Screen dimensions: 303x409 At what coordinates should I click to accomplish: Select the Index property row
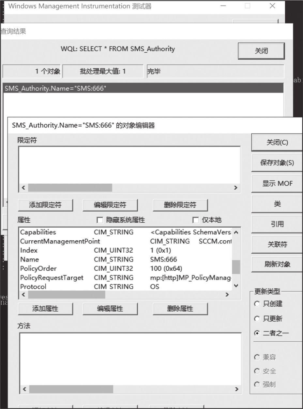[126, 250]
